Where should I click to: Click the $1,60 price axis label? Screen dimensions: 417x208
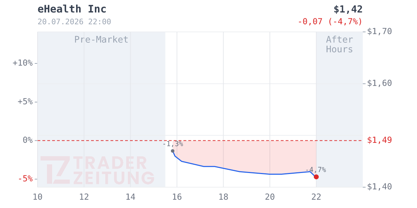click(379, 83)
